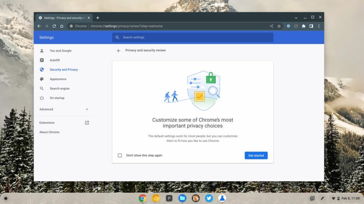Check Don't show this step again

(x=120, y=155)
